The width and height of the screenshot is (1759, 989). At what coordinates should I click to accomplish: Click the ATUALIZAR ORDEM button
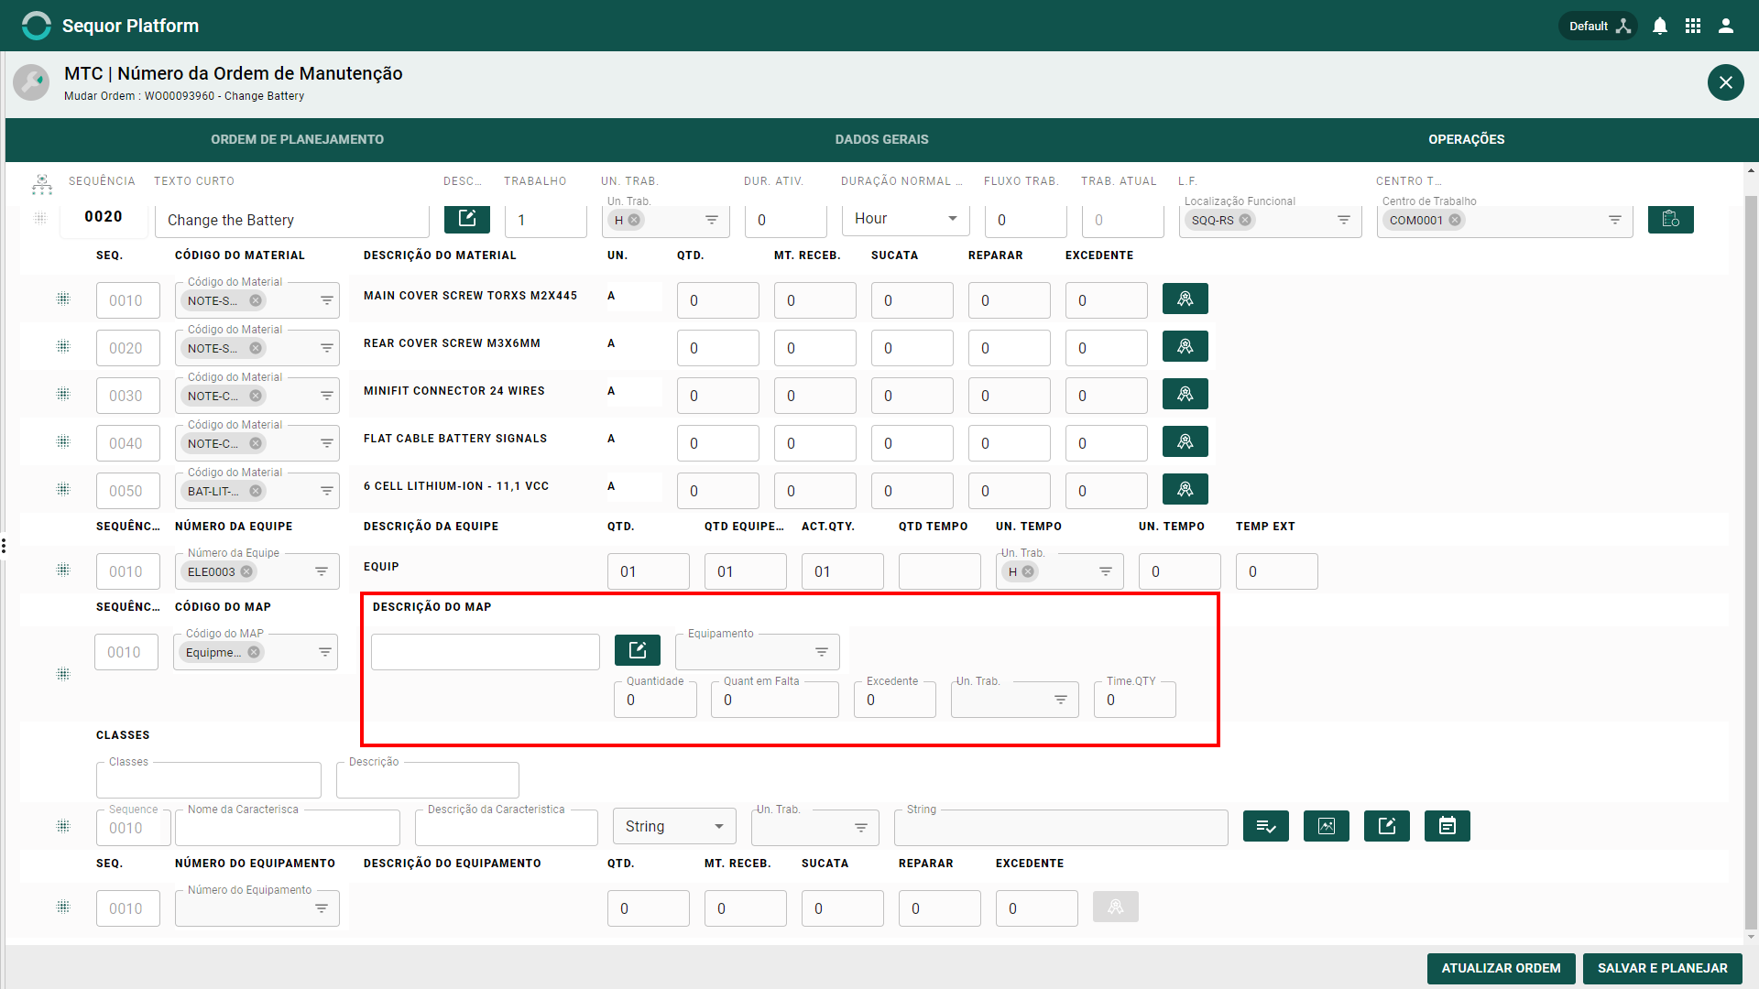(1502, 968)
